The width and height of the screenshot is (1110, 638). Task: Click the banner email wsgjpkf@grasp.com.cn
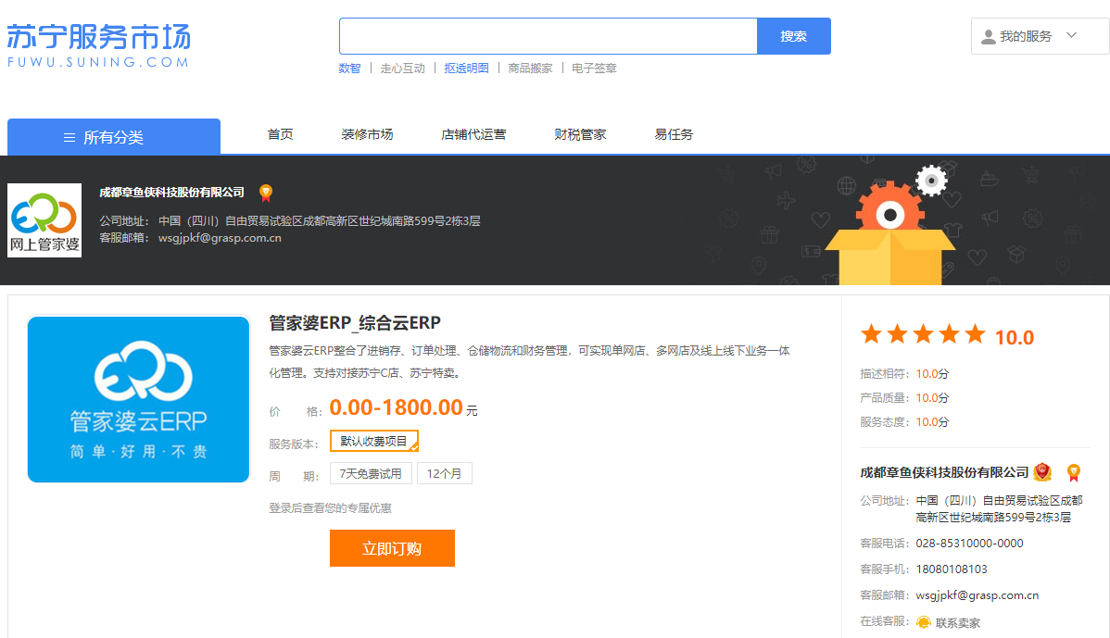221,238
